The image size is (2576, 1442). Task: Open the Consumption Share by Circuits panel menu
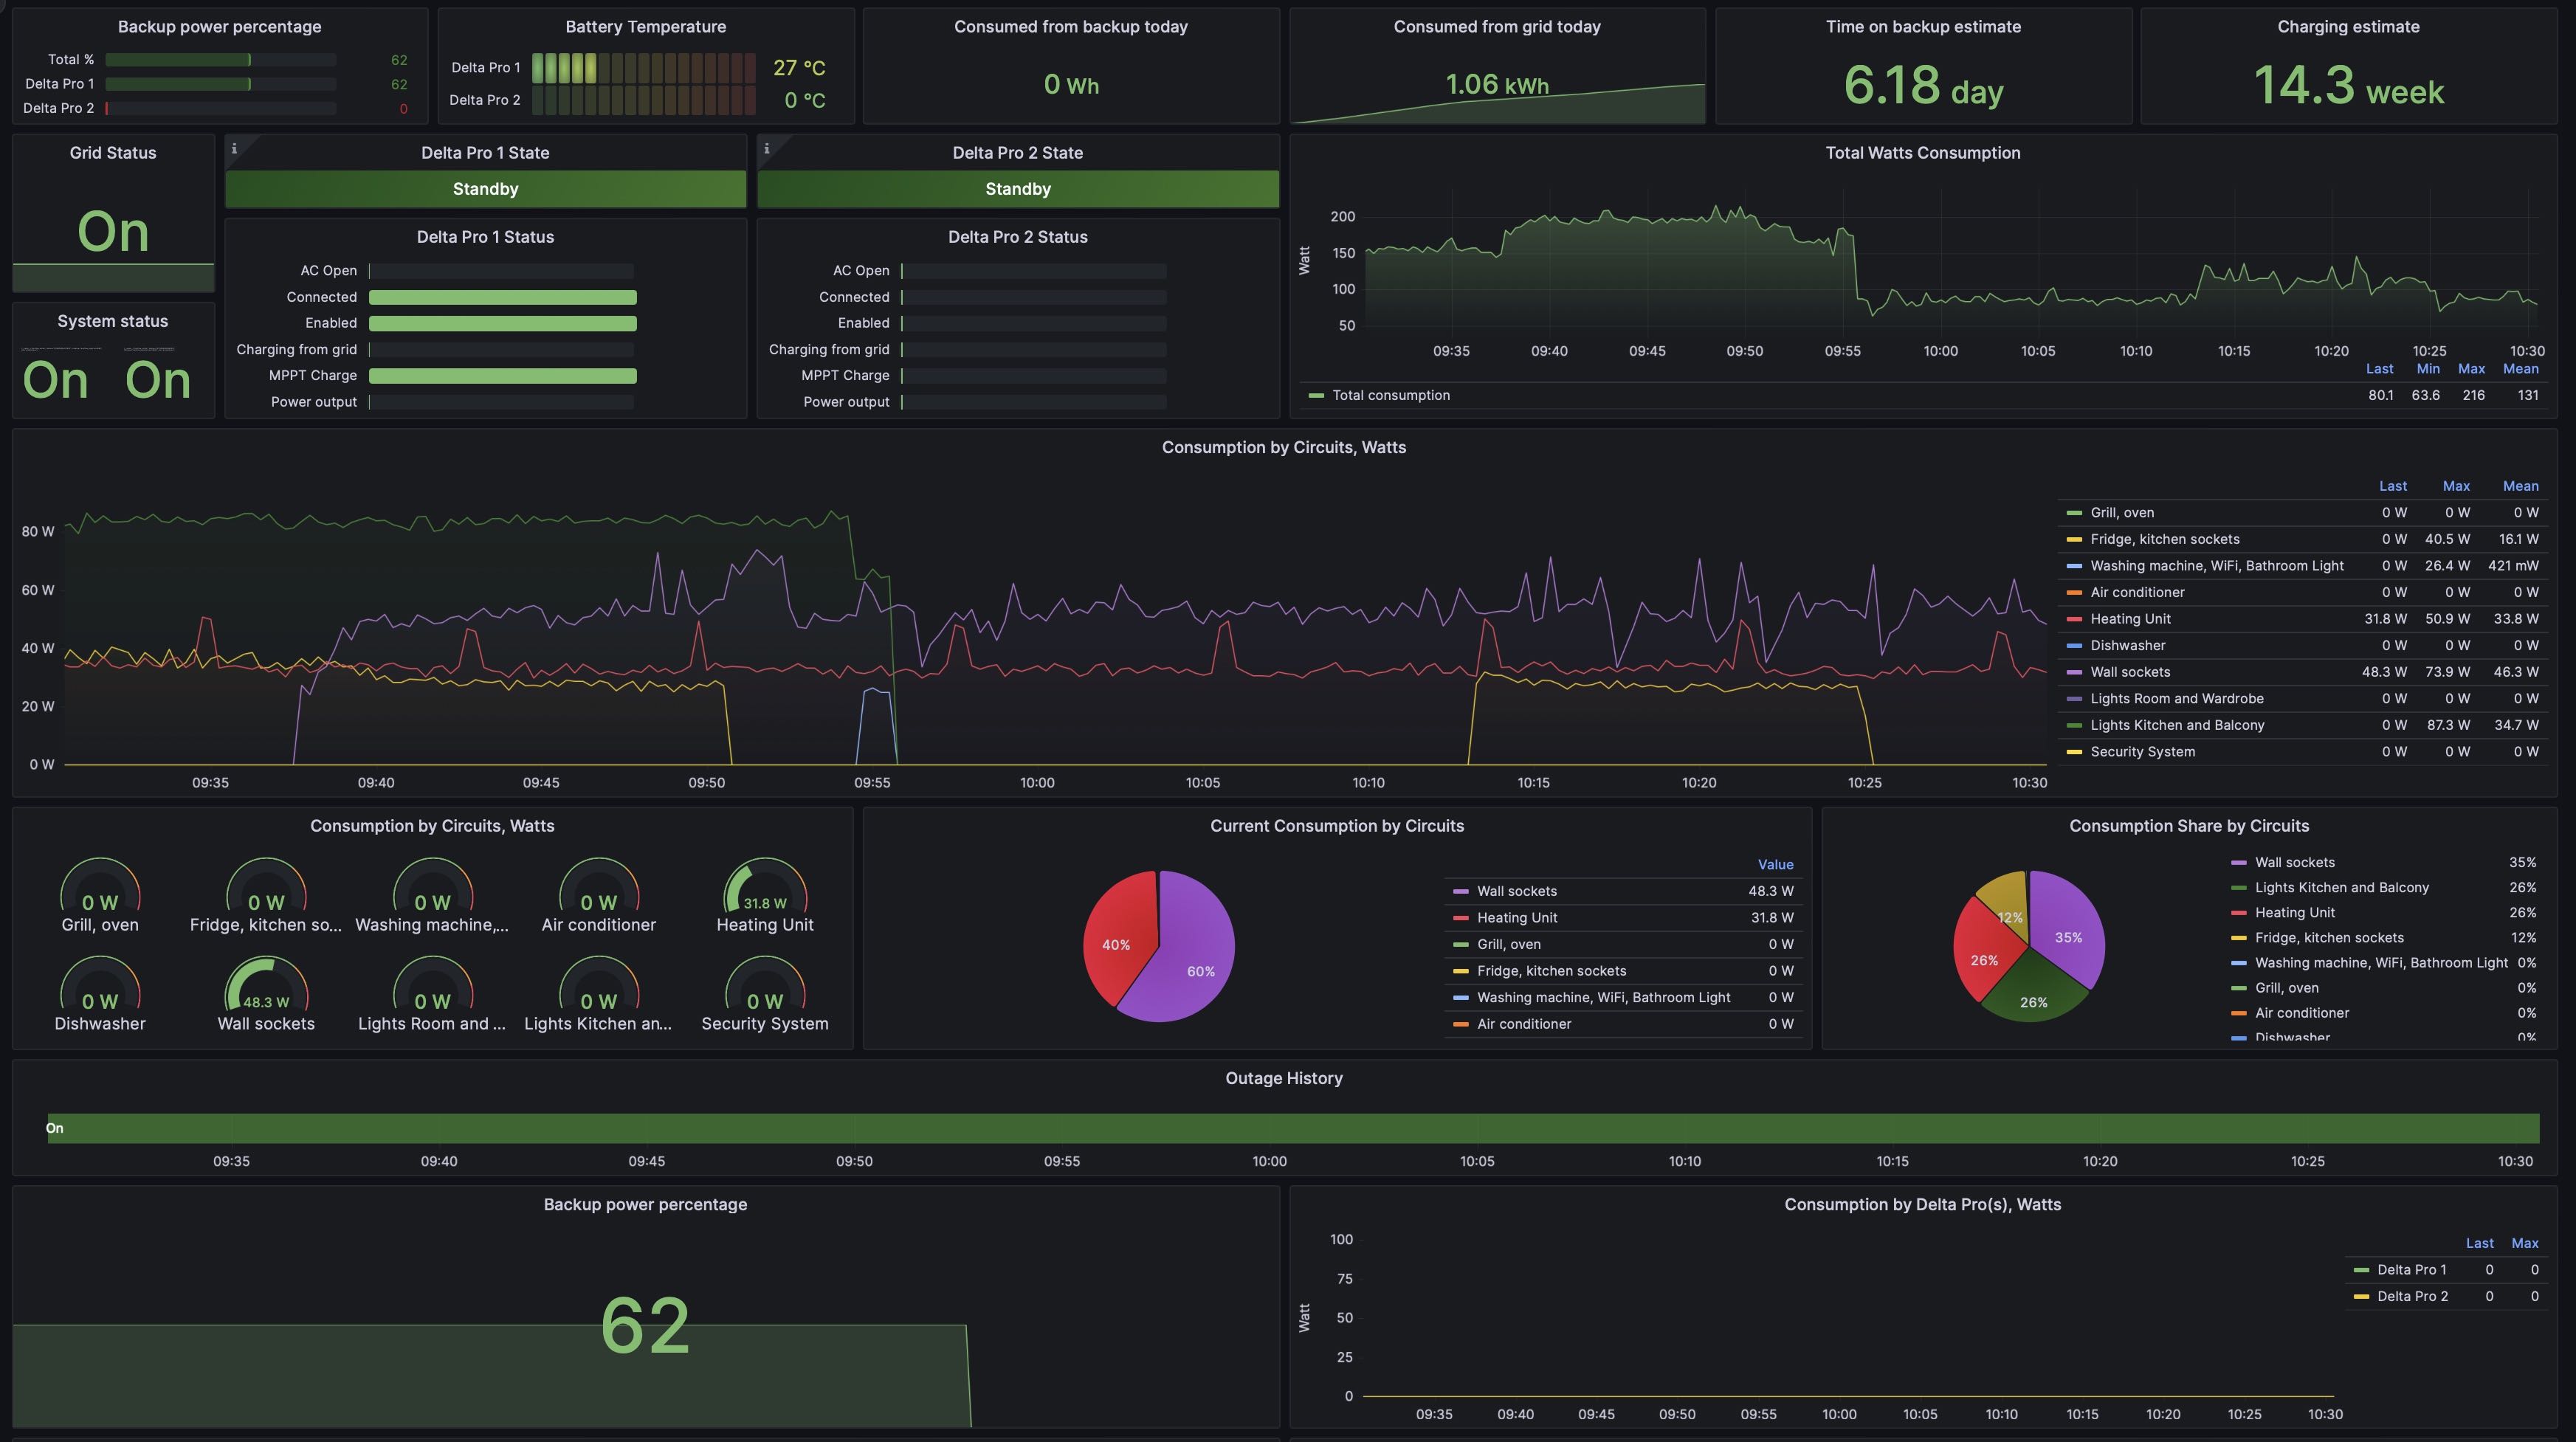click(2188, 826)
